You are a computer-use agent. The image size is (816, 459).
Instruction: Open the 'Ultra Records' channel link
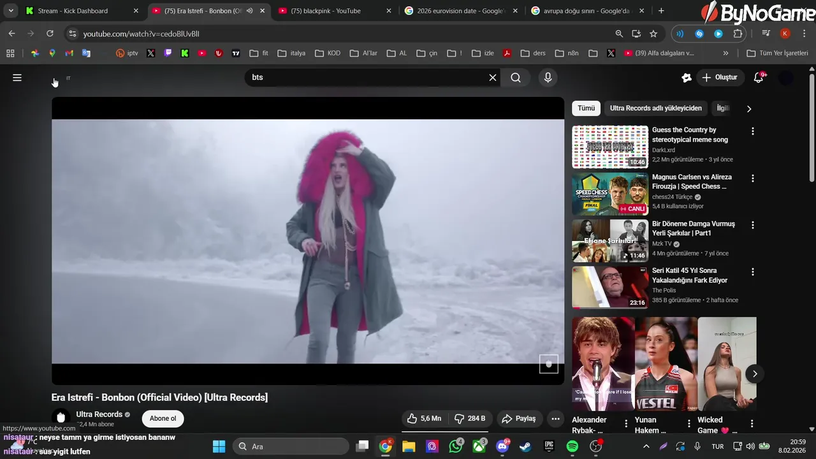pos(99,414)
